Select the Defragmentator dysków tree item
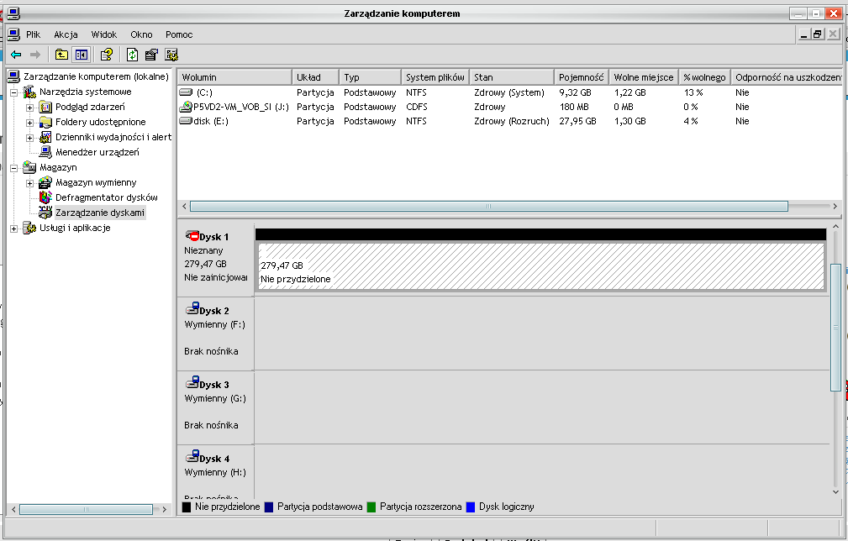This screenshot has width=848, height=541. [107, 197]
